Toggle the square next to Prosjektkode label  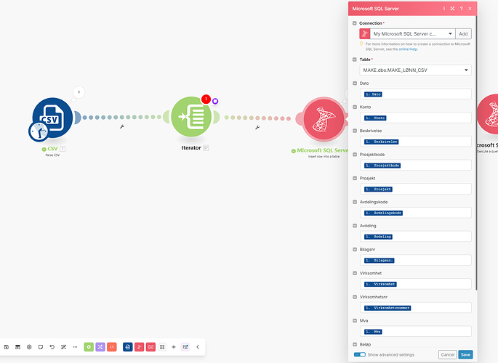pos(355,155)
